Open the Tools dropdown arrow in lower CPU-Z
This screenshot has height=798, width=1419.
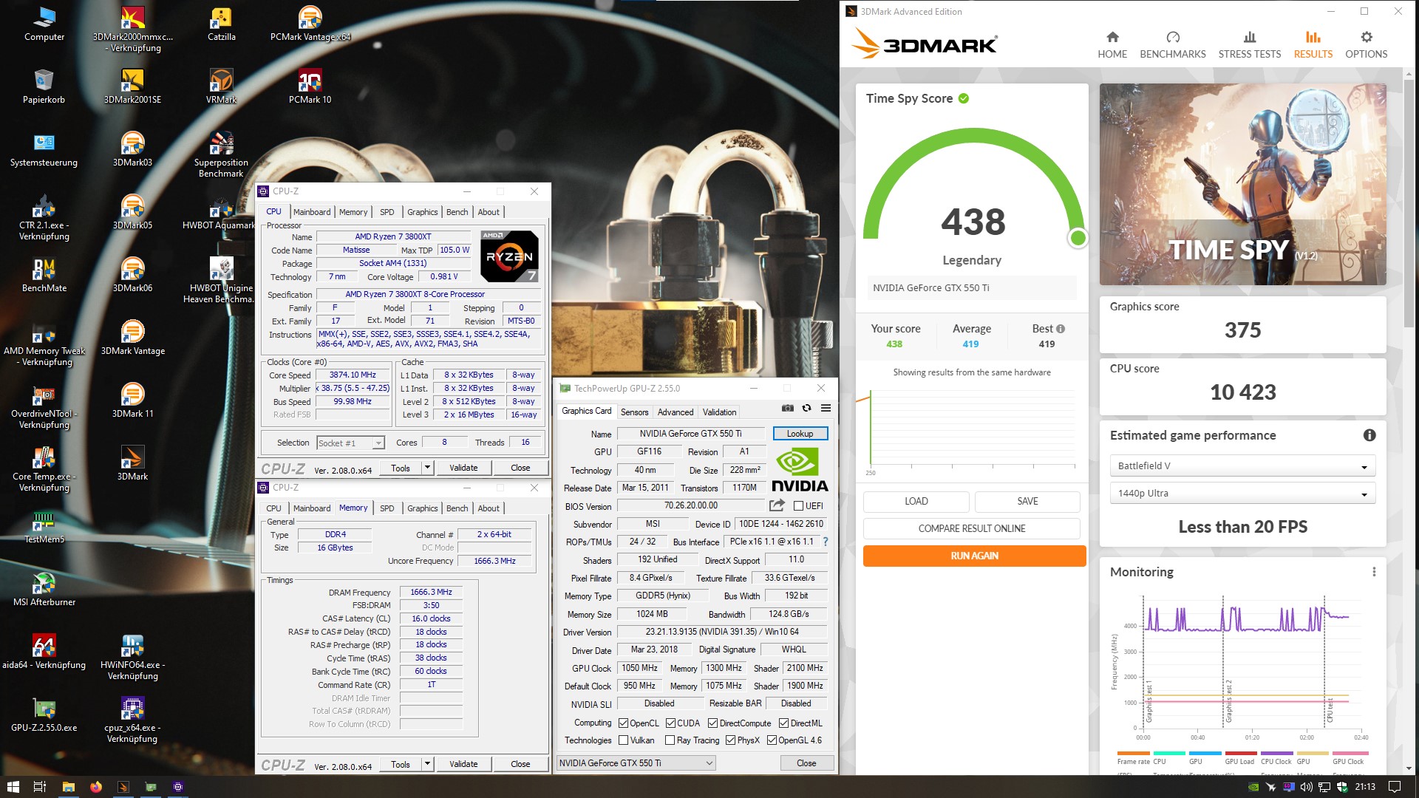(x=427, y=764)
